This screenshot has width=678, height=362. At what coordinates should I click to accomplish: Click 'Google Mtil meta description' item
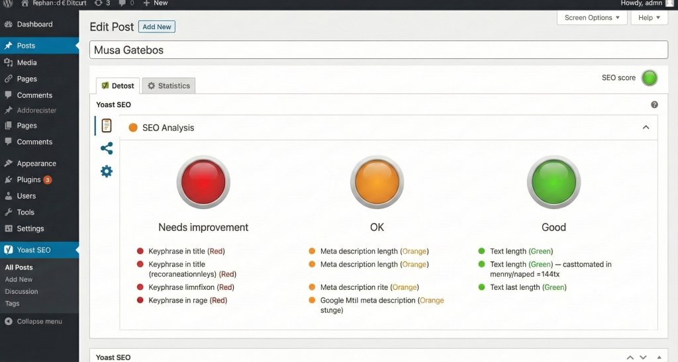pos(376,305)
